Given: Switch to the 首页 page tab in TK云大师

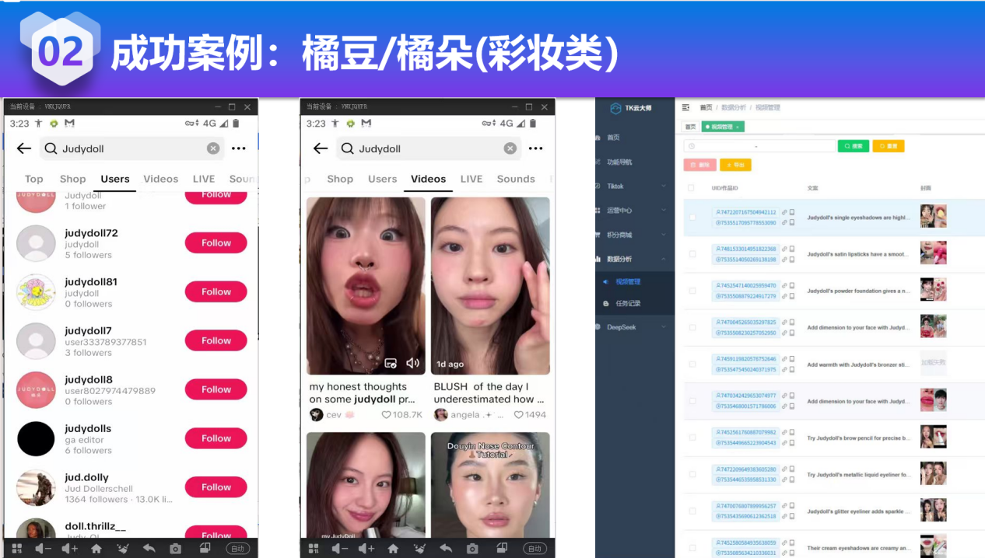Looking at the screenshot, I should (690, 127).
